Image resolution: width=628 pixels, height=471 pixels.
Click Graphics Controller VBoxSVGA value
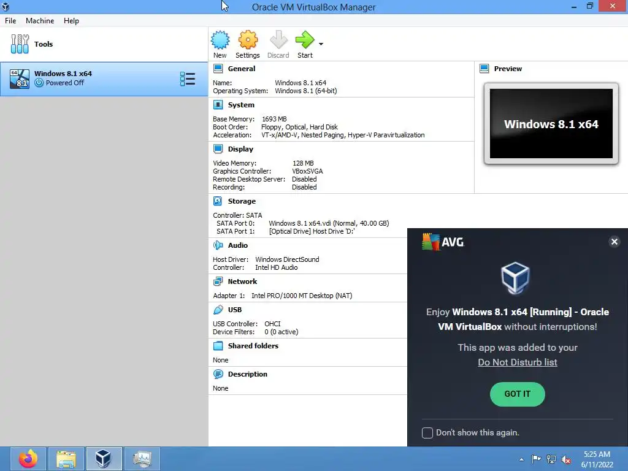pos(307,171)
